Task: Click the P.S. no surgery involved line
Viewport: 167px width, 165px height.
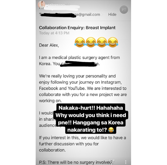Action: pos(76,162)
